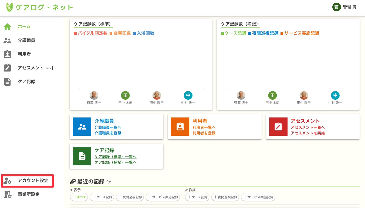
Task: Toggle the 夜間巡視記録 display filter chip
Action: tap(130, 197)
